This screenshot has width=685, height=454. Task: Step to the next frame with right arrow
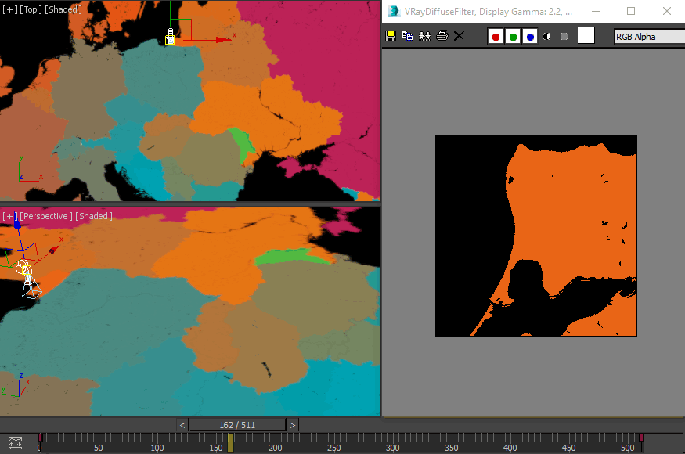click(293, 425)
